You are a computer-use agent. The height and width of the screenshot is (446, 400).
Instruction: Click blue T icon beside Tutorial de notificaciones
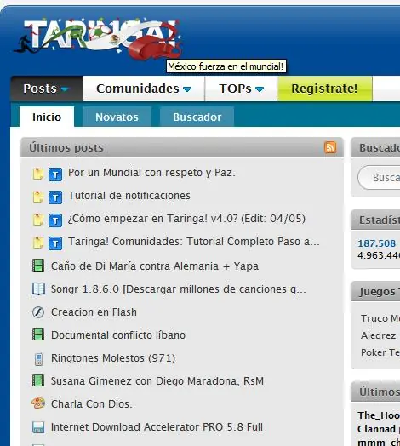pyautogui.click(x=55, y=197)
